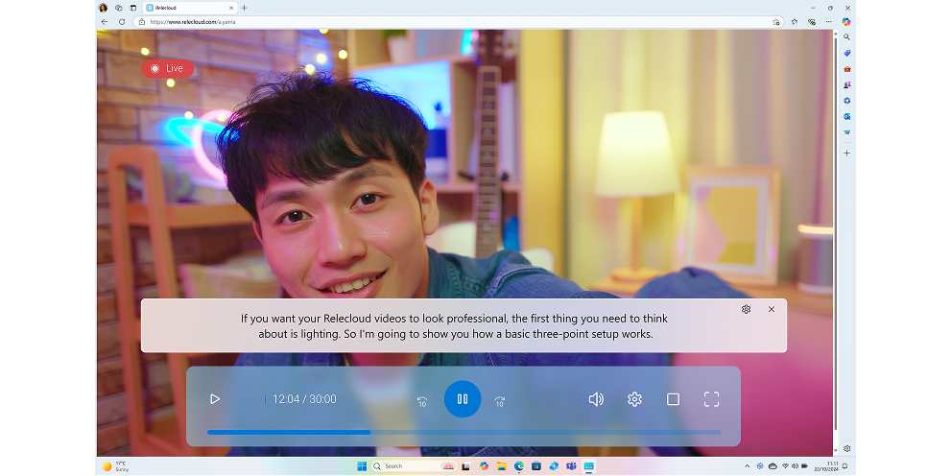The image size is (951, 476).
Task: Click the 12:04 / 30:00 time display
Action: tap(304, 399)
